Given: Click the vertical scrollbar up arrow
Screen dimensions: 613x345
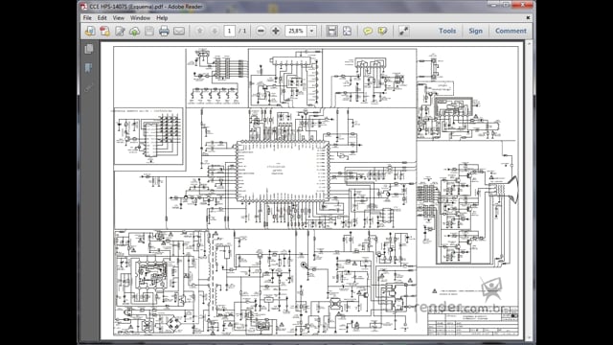Looking at the screenshot, I should coord(529,44).
